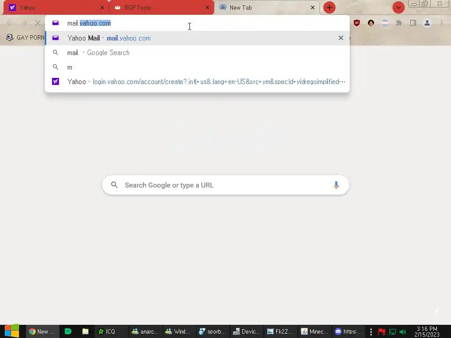Open Chrome three-dot menu
This screenshot has width=451, height=338.
click(441, 23)
